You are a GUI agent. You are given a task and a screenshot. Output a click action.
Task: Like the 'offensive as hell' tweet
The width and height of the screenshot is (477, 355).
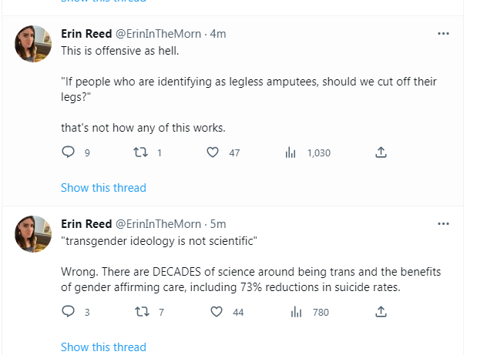coord(215,152)
